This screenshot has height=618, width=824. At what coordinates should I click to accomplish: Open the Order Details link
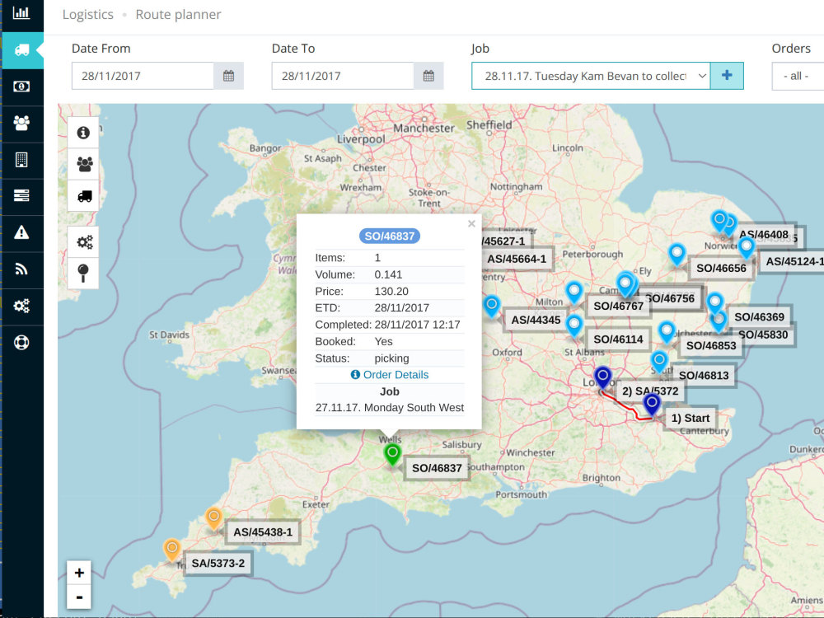pos(390,375)
